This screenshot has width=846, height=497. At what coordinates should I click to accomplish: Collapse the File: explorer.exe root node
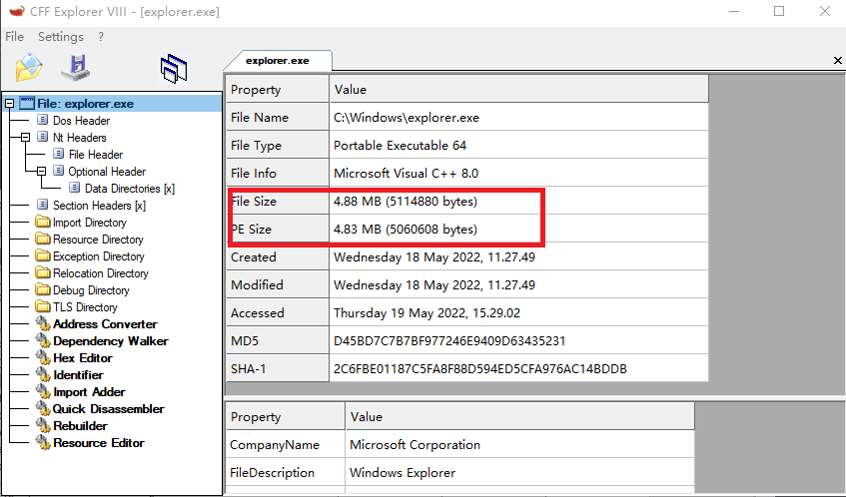click(10, 104)
